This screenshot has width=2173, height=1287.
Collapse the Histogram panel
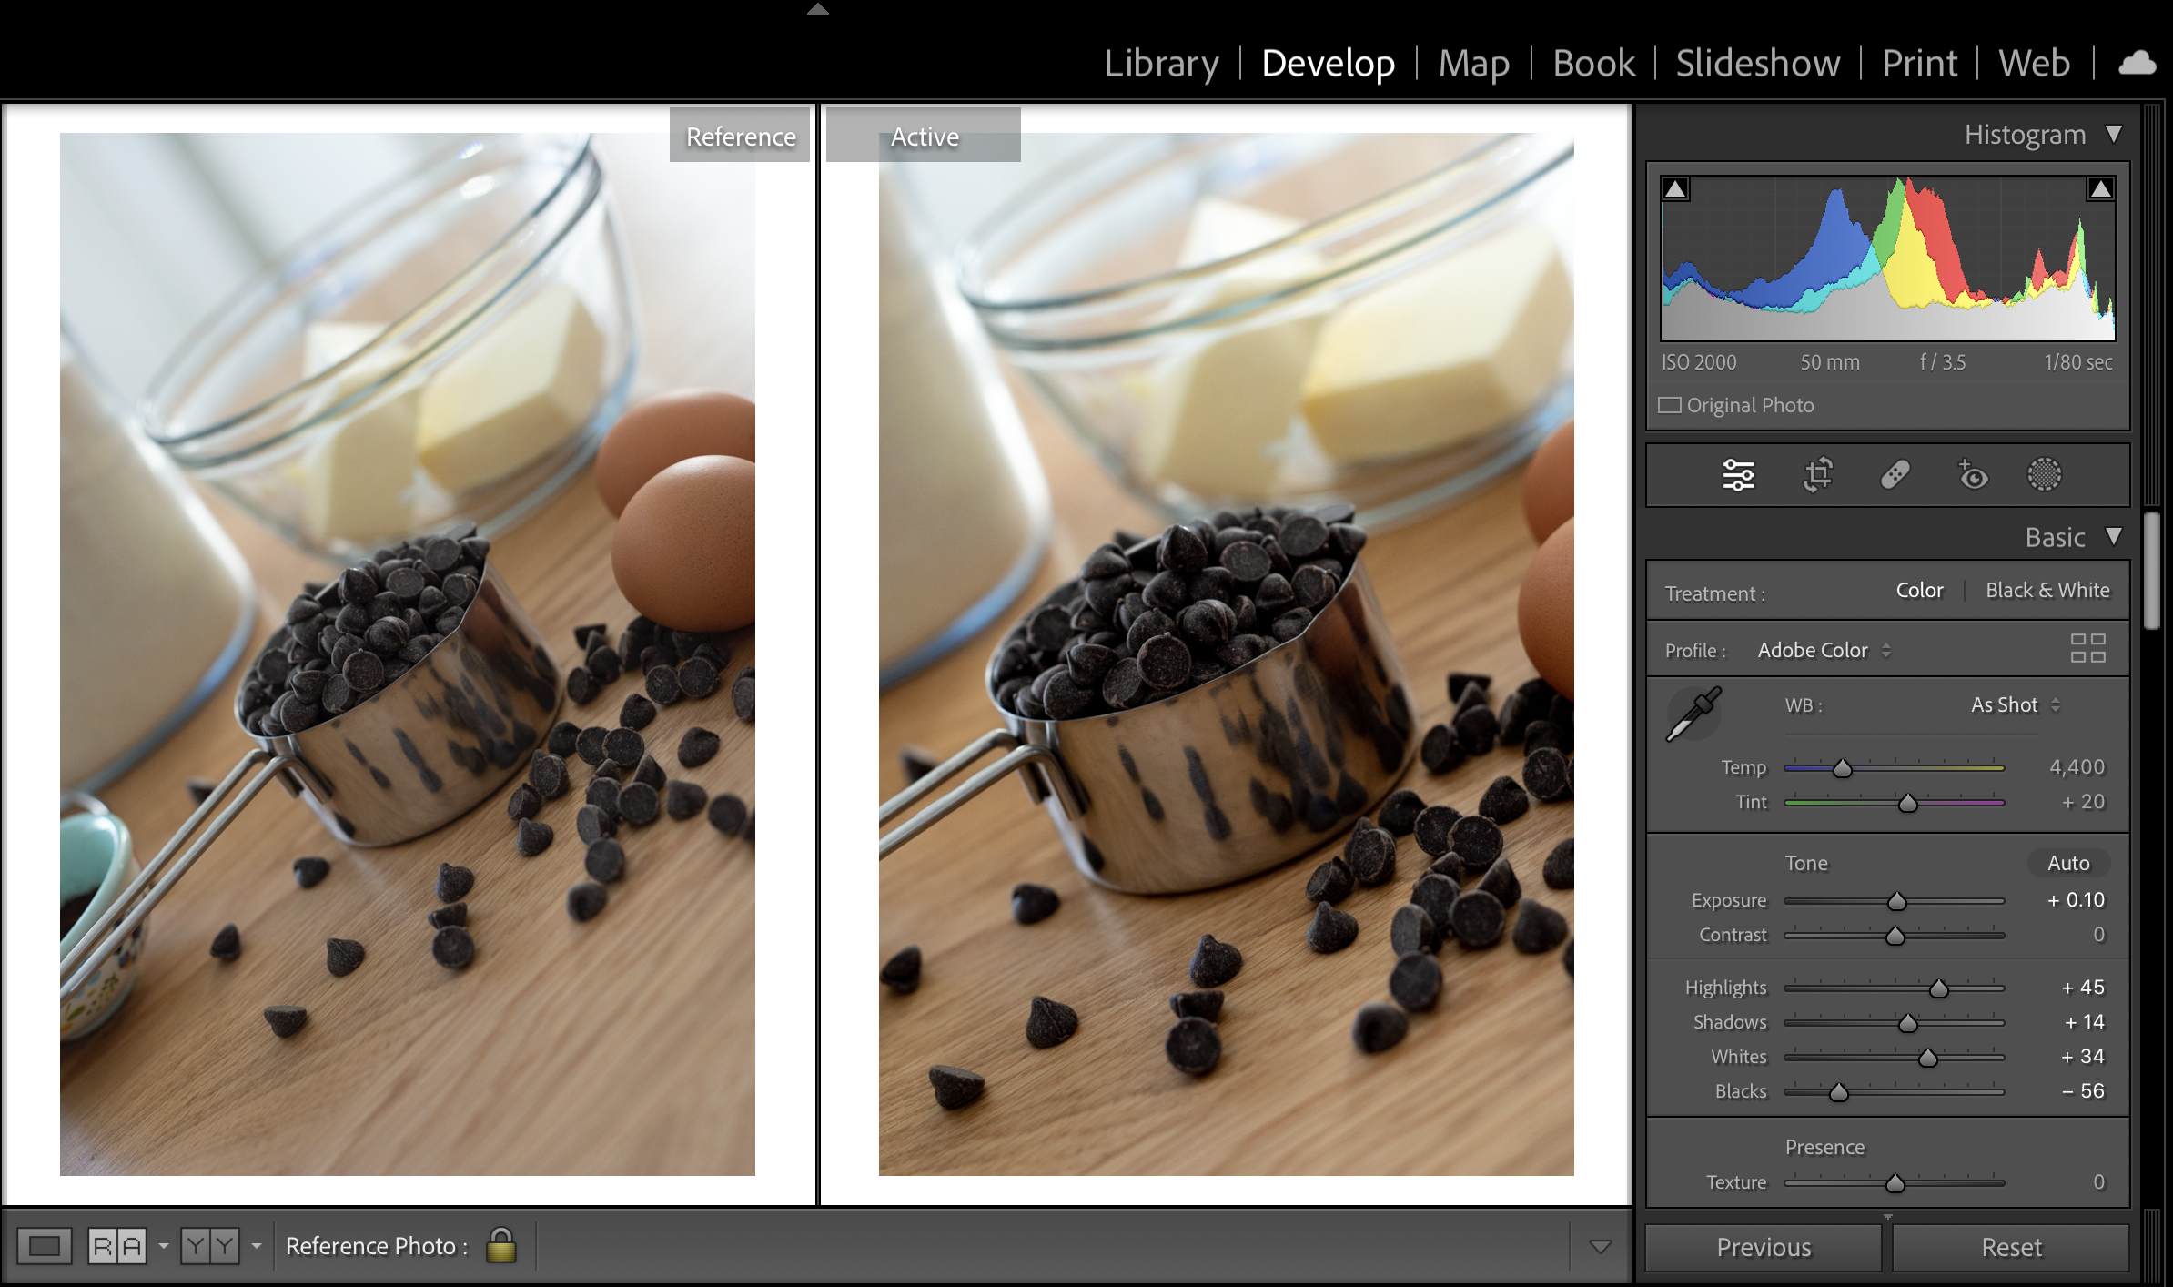click(x=2114, y=134)
